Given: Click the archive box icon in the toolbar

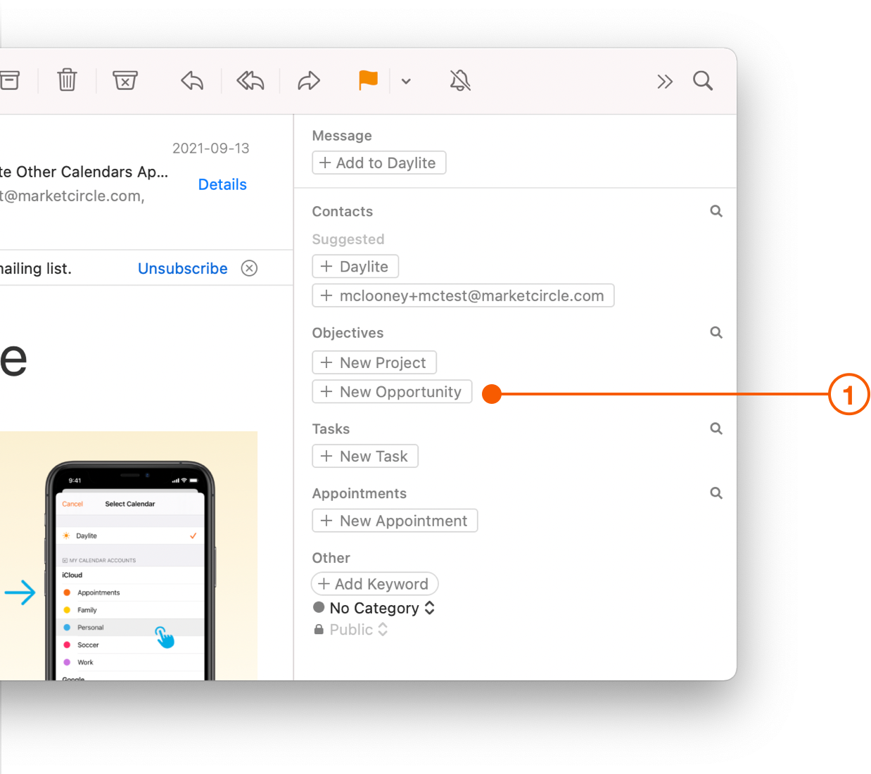Looking at the screenshot, I should pyautogui.click(x=9, y=80).
